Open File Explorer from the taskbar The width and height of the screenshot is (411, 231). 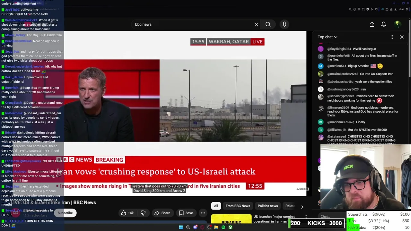point(216,227)
